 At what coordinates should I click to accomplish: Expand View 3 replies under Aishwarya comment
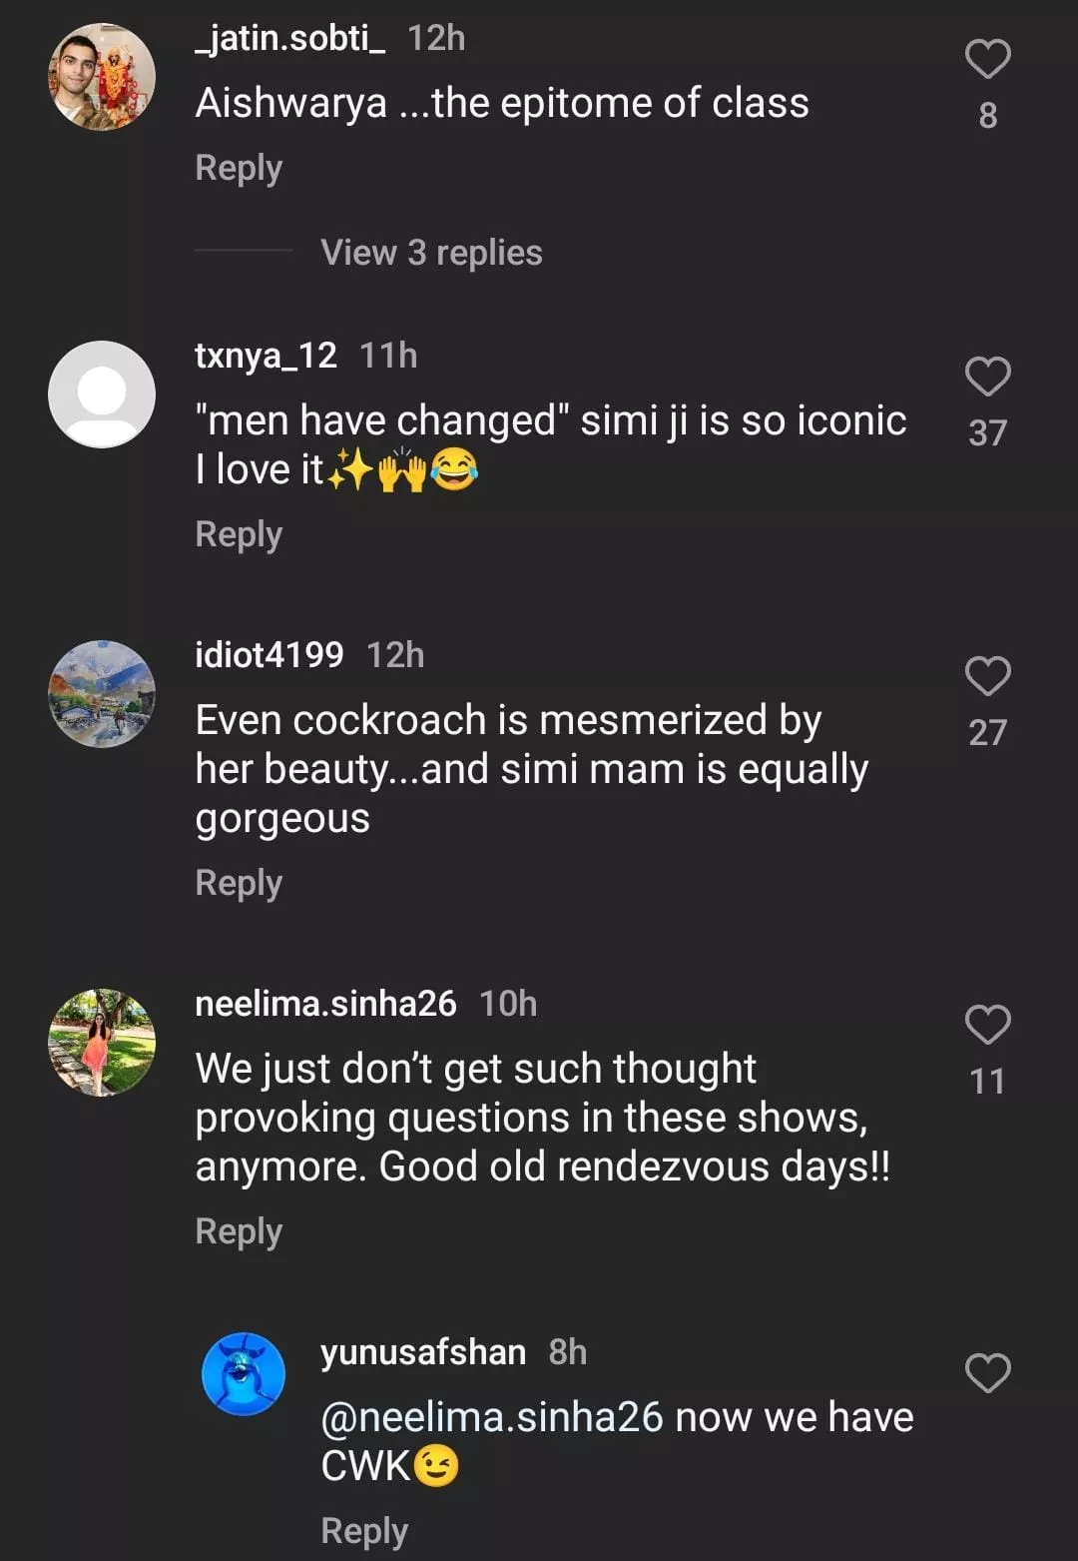(x=431, y=253)
